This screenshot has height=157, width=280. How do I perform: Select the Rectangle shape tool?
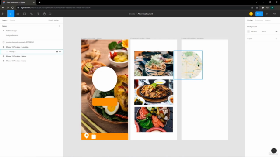tap(24, 14)
